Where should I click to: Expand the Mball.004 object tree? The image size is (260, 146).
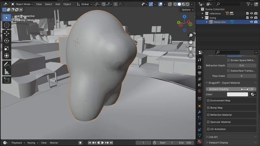[x=207, y=22]
